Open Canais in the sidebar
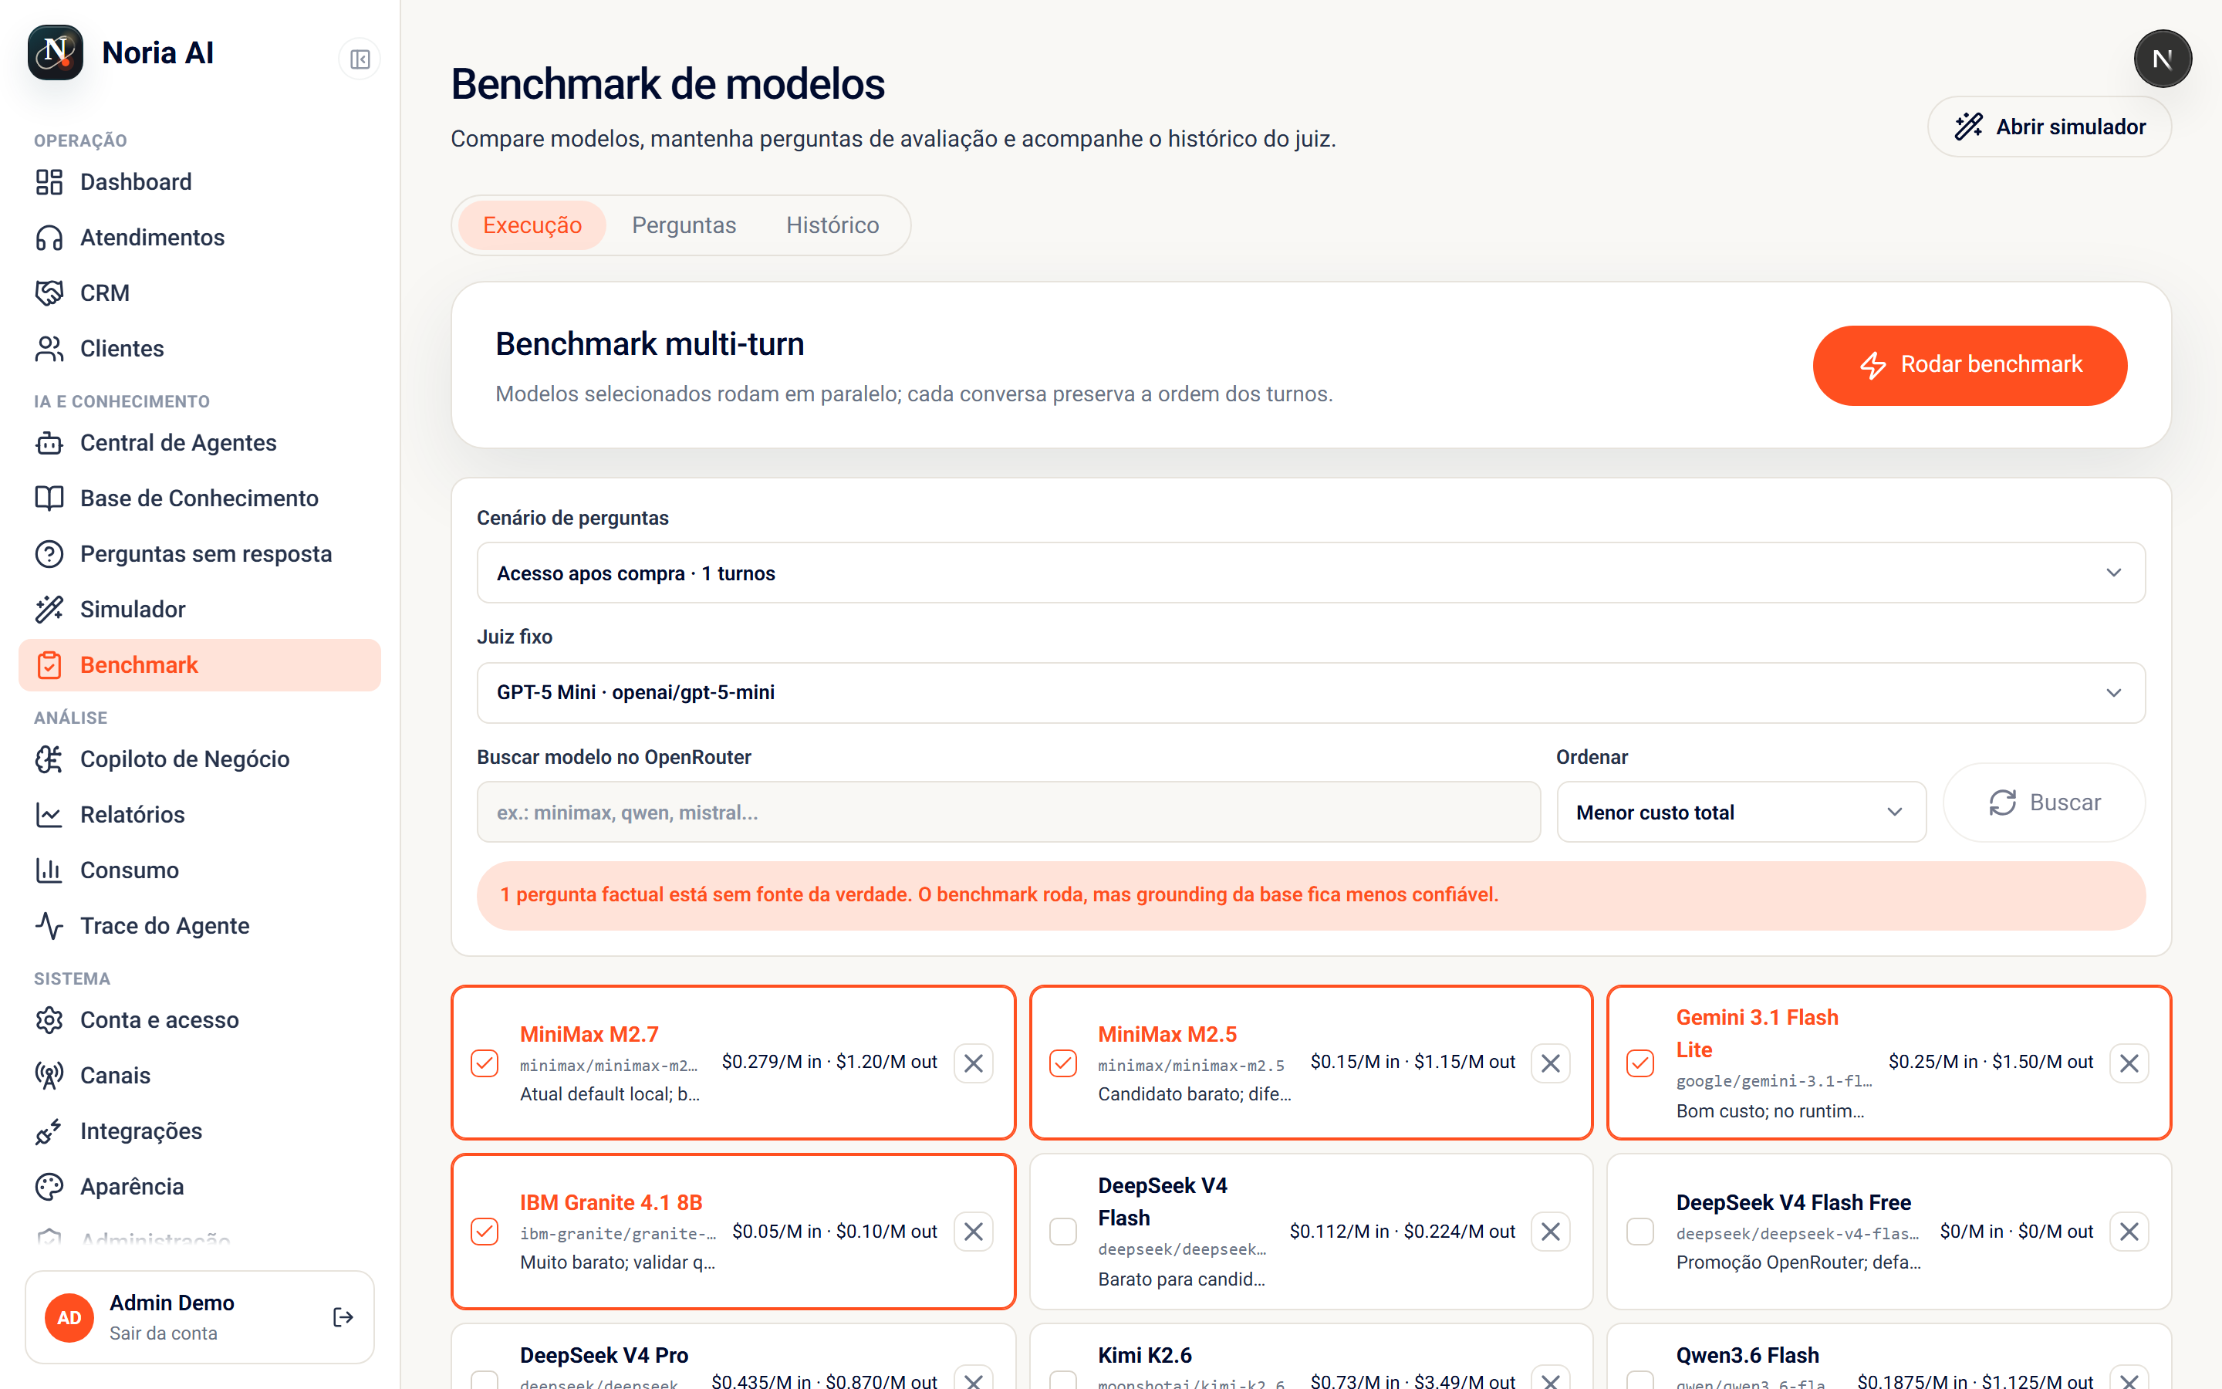This screenshot has height=1389, width=2222. click(x=199, y=1076)
